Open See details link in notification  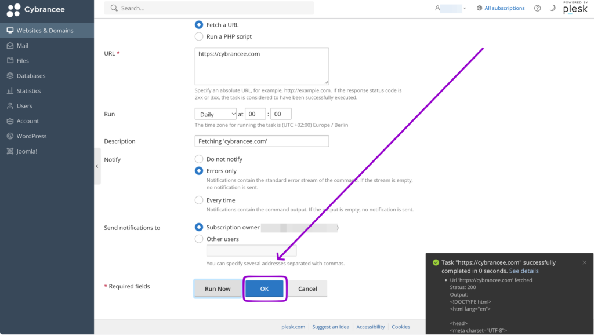524,271
